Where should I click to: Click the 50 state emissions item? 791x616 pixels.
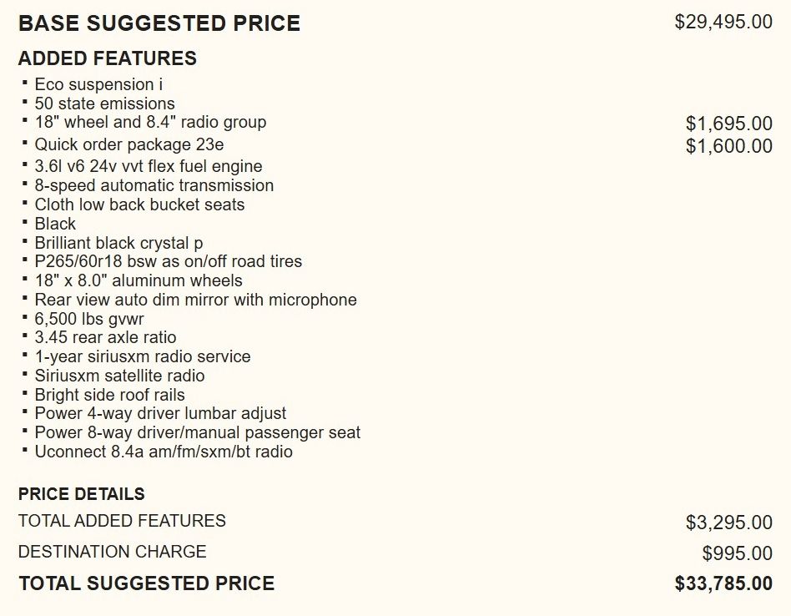coord(104,104)
